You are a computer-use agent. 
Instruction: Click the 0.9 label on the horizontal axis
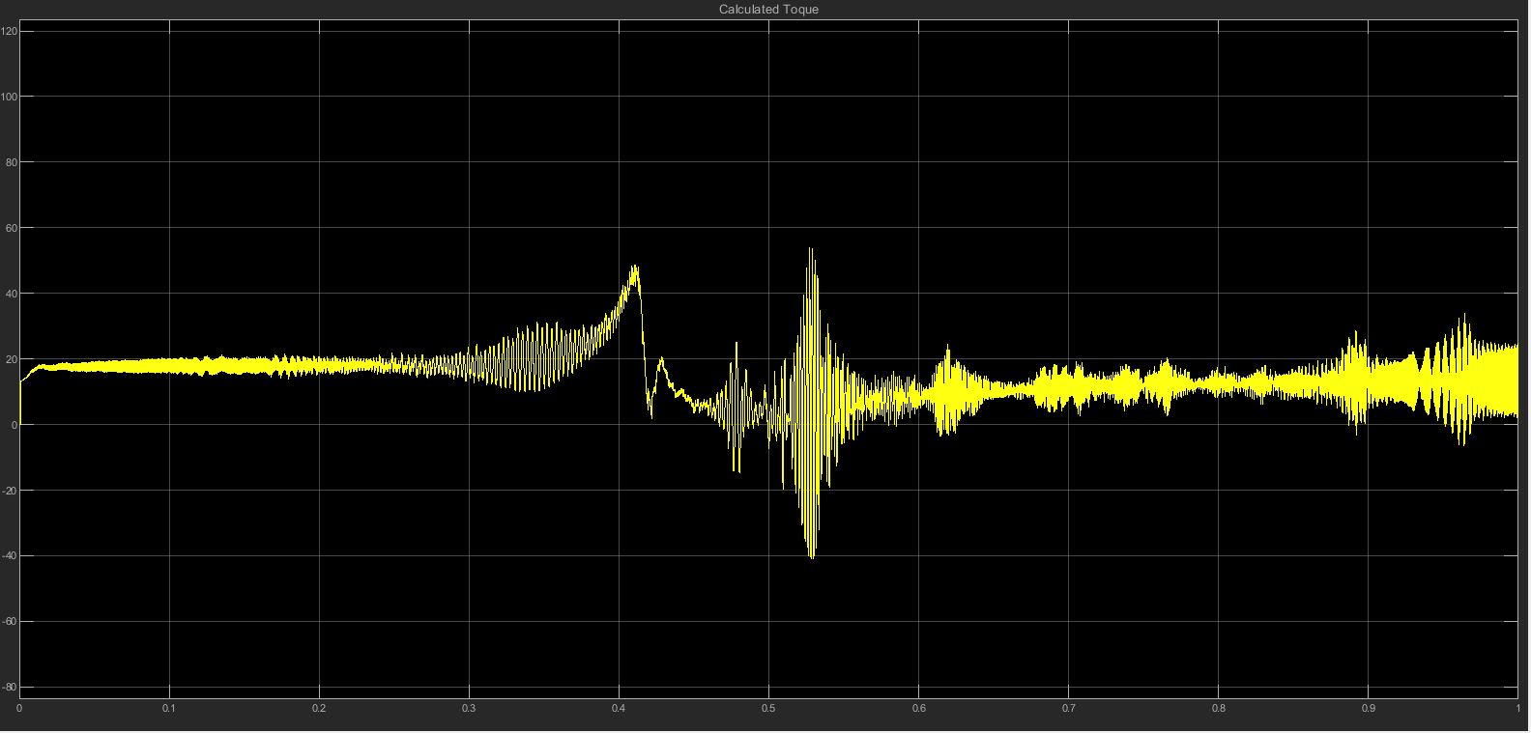(x=1368, y=709)
